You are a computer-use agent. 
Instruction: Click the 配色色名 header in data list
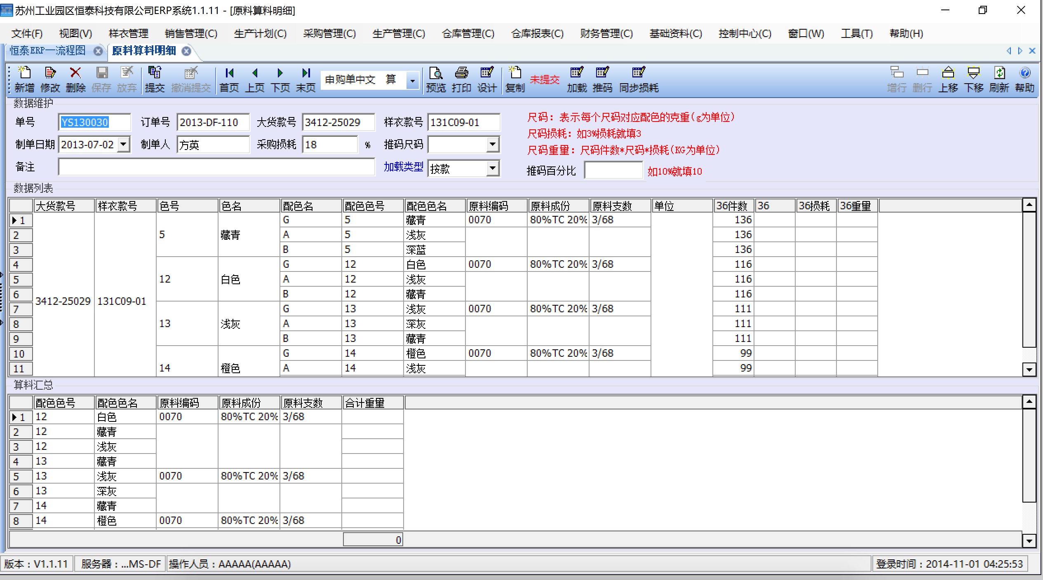click(435, 206)
